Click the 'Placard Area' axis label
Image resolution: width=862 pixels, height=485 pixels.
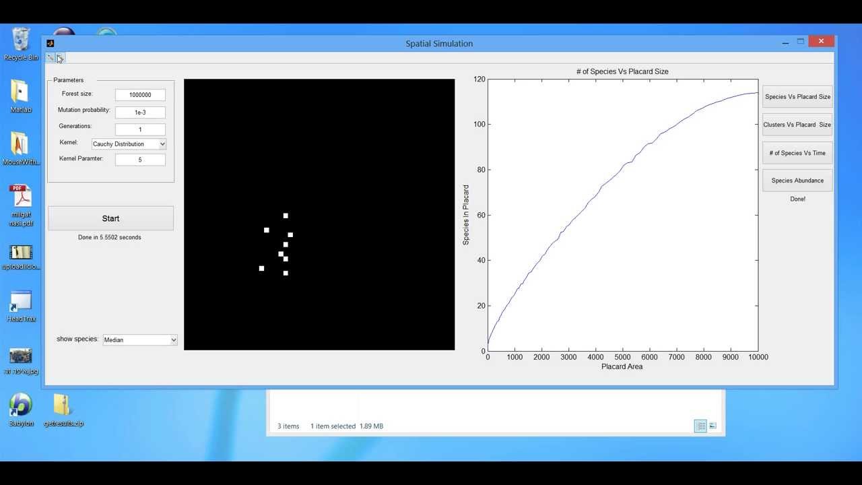pos(622,366)
